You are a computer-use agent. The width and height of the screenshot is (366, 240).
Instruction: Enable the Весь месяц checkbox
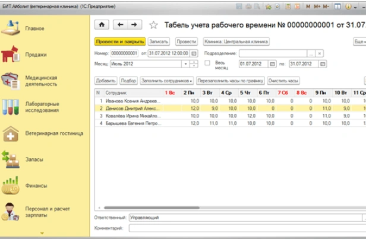point(207,63)
